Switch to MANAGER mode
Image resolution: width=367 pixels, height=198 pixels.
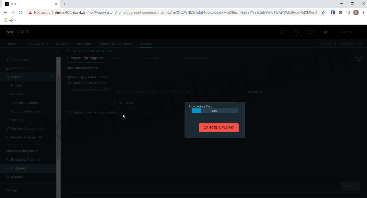346,43
